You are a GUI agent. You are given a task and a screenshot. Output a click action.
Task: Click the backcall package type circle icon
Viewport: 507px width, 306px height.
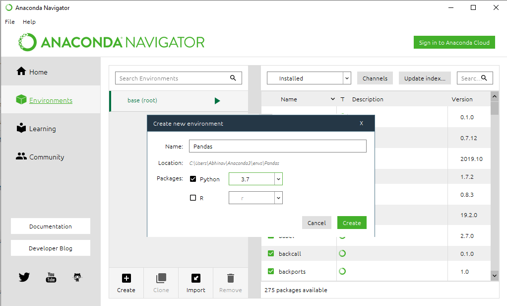342,253
